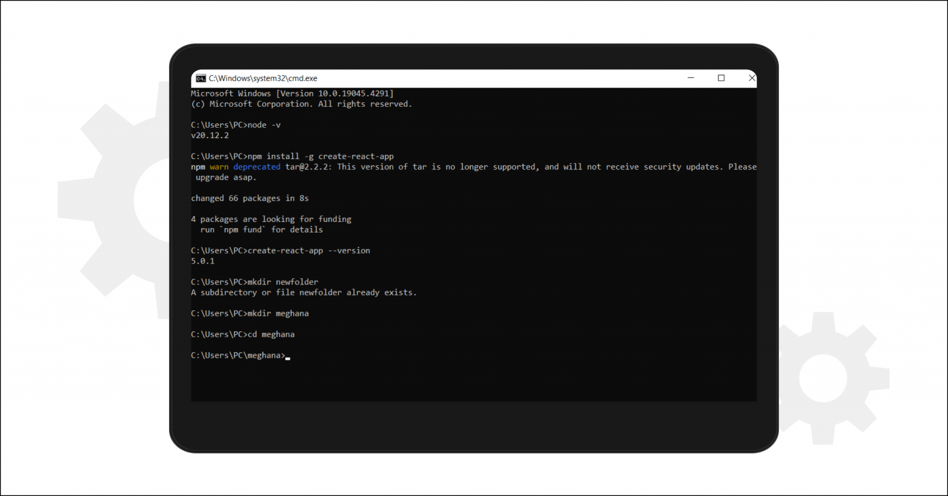Viewport: 948px width, 496px height.
Task: Click the cmd.exe icon in the title bar
Action: tap(201, 78)
